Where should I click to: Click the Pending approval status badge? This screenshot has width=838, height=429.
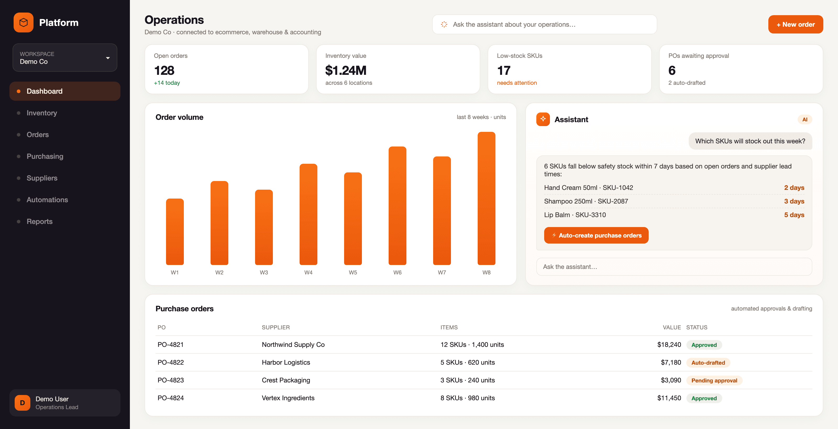tap(714, 380)
